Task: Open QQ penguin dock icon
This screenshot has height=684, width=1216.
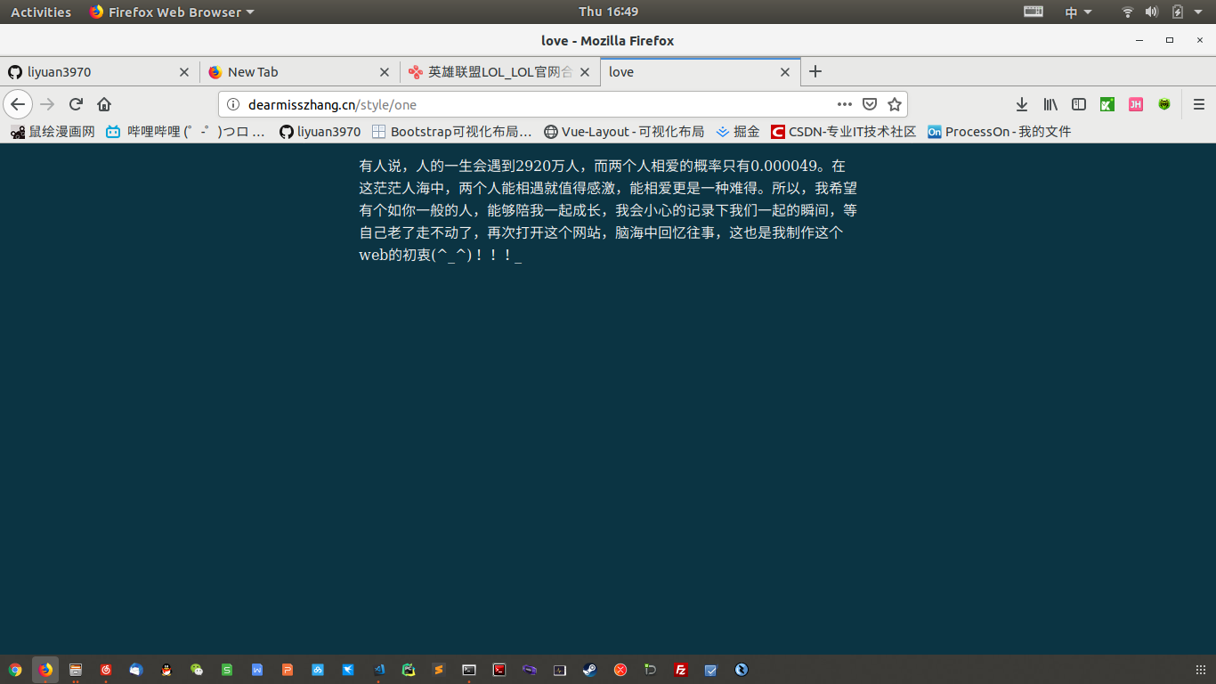Action: click(x=166, y=670)
